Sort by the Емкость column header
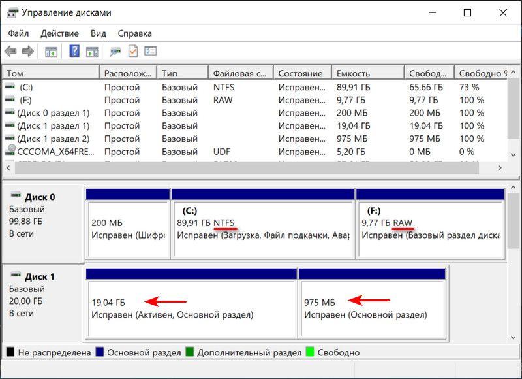The image size is (522, 379). click(367, 74)
